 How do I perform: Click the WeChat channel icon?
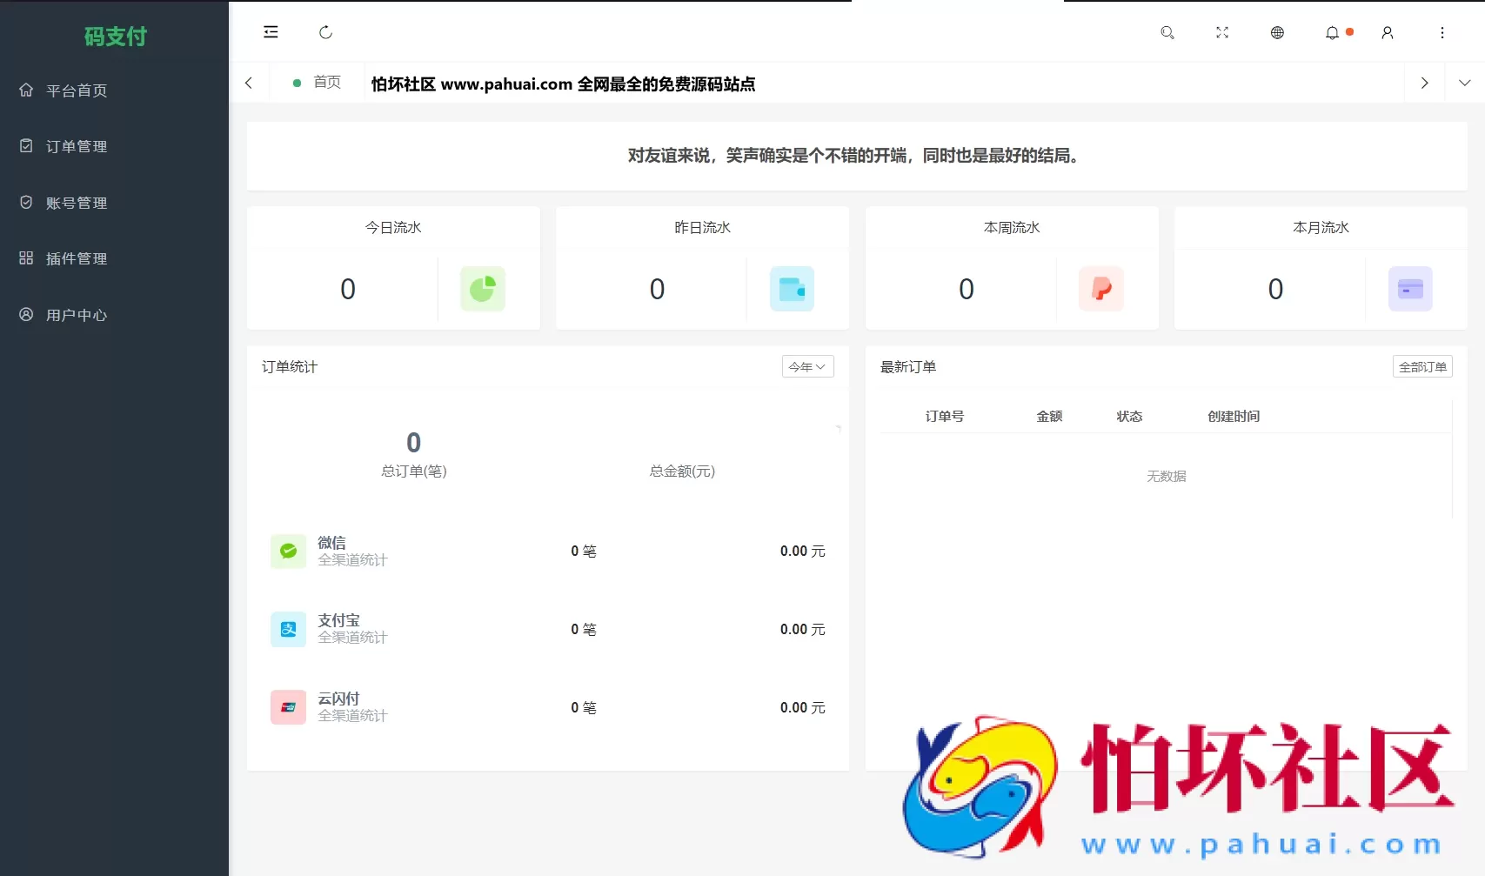[x=288, y=551]
